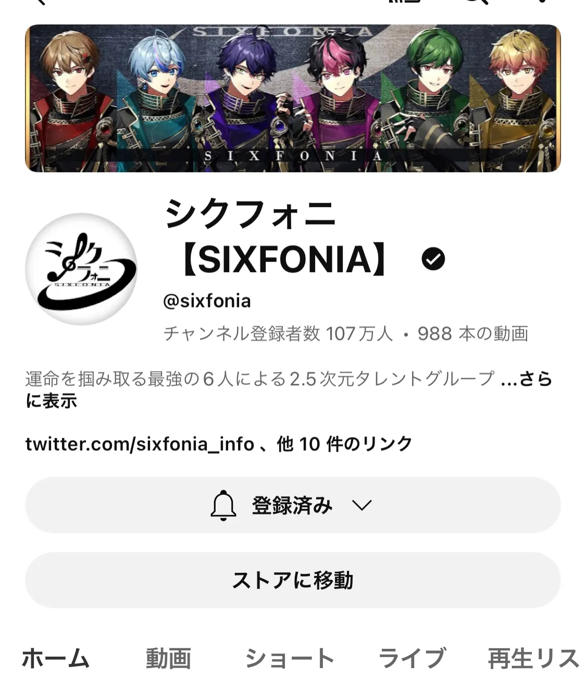Open the ショート tab

289,658
